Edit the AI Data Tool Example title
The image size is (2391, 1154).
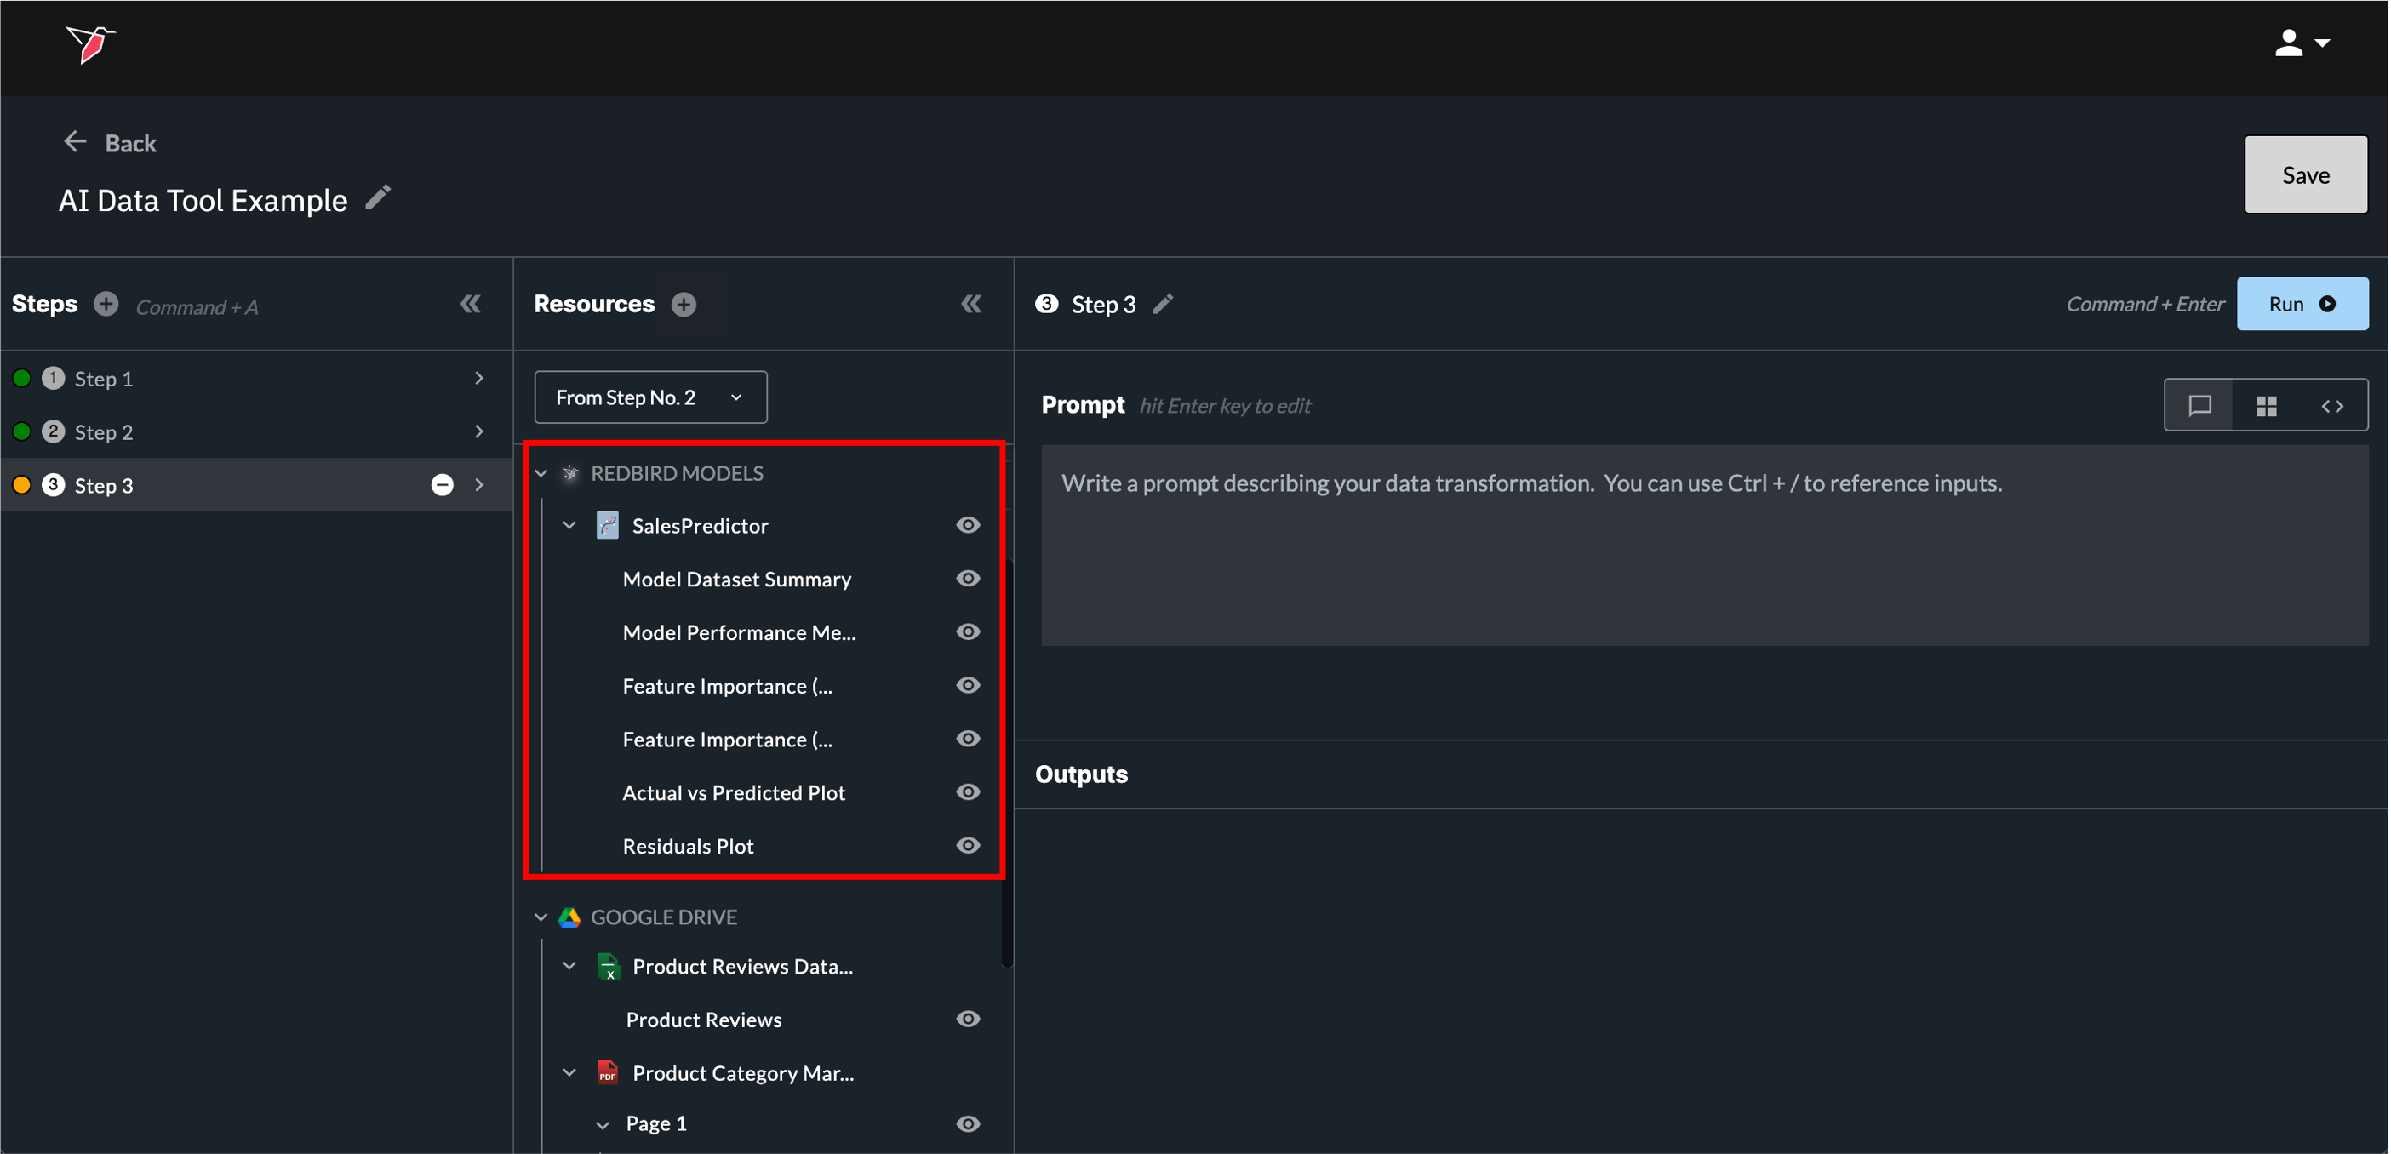point(378,197)
